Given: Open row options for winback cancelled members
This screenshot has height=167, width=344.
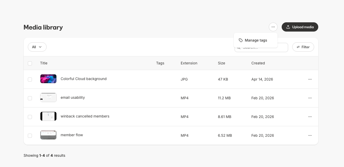Looking at the screenshot, I should (310, 117).
